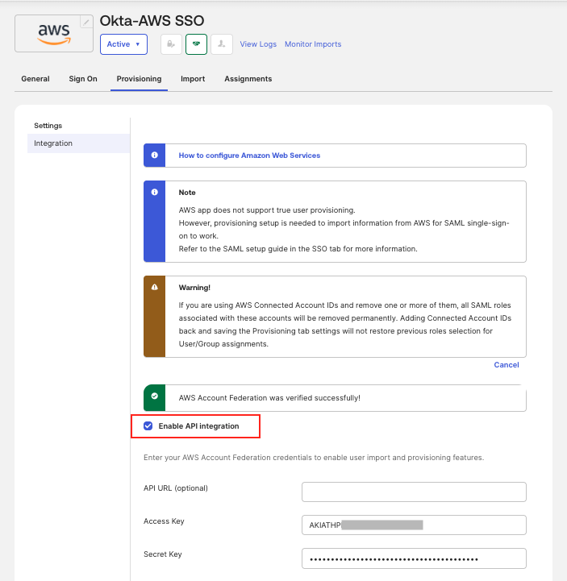Click the info icon in the Note box

(x=154, y=193)
